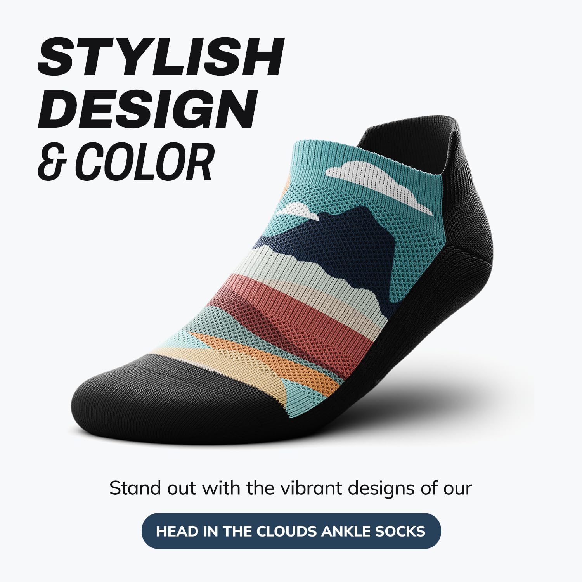Click the DESIGN heading word
Screen dimensions: 582x582
pos(147,110)
